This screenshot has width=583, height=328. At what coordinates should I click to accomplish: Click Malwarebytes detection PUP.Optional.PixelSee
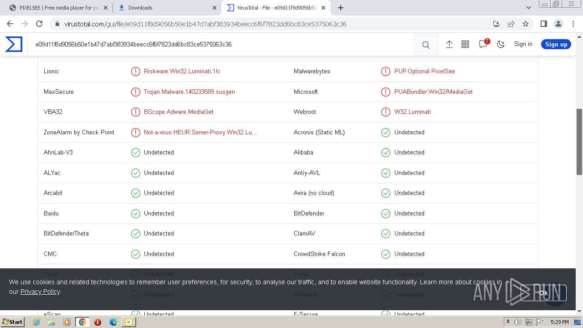pos(424,71)
